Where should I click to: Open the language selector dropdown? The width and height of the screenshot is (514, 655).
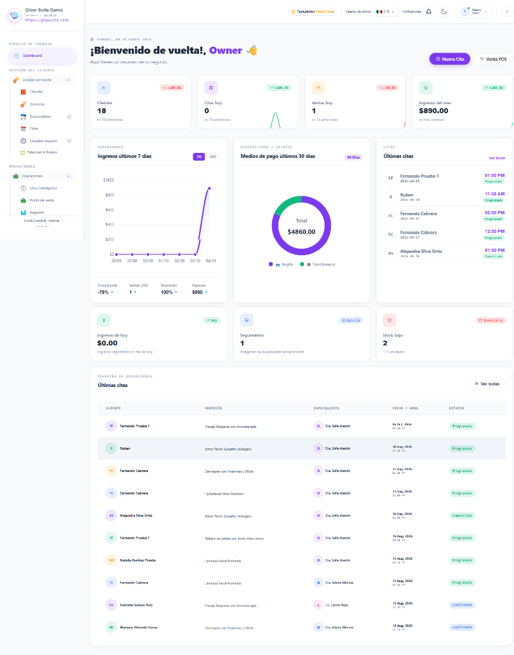point(385,12)
